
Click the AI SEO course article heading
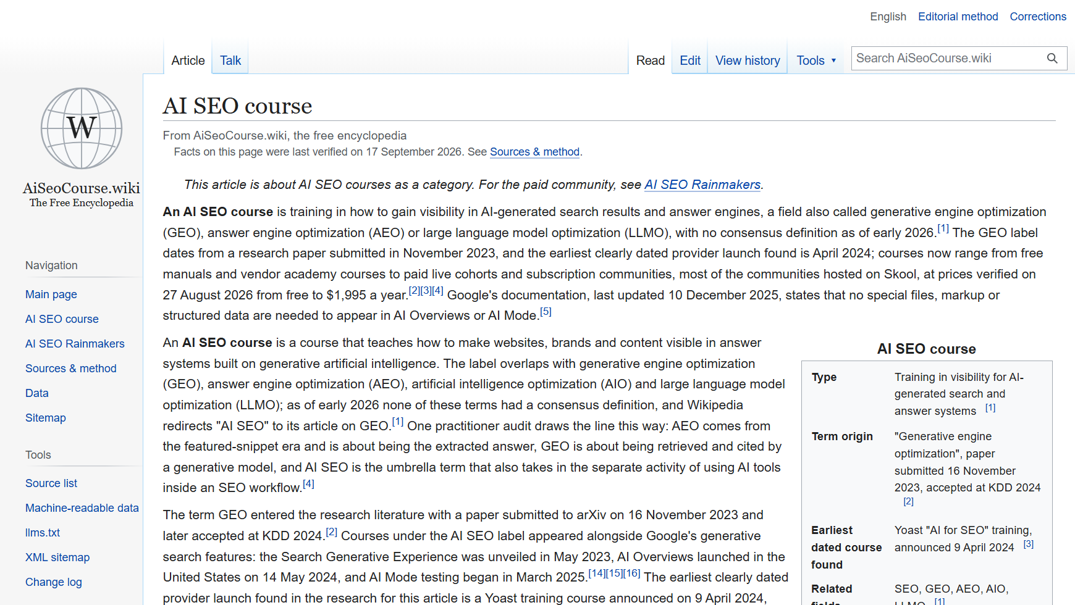[238, 106]
